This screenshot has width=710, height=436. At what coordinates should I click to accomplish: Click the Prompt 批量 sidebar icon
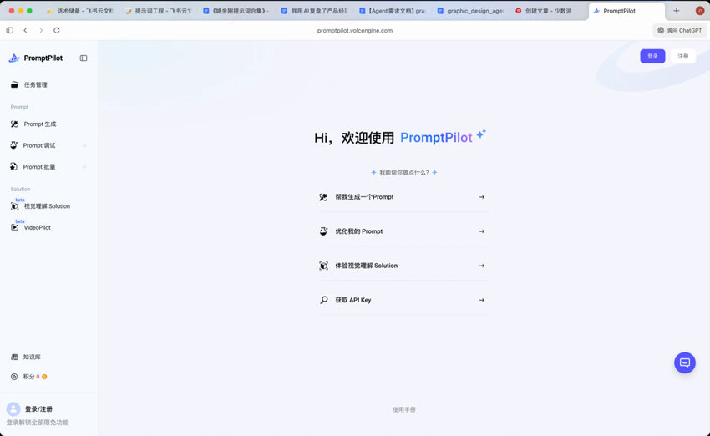pos(13,166)
